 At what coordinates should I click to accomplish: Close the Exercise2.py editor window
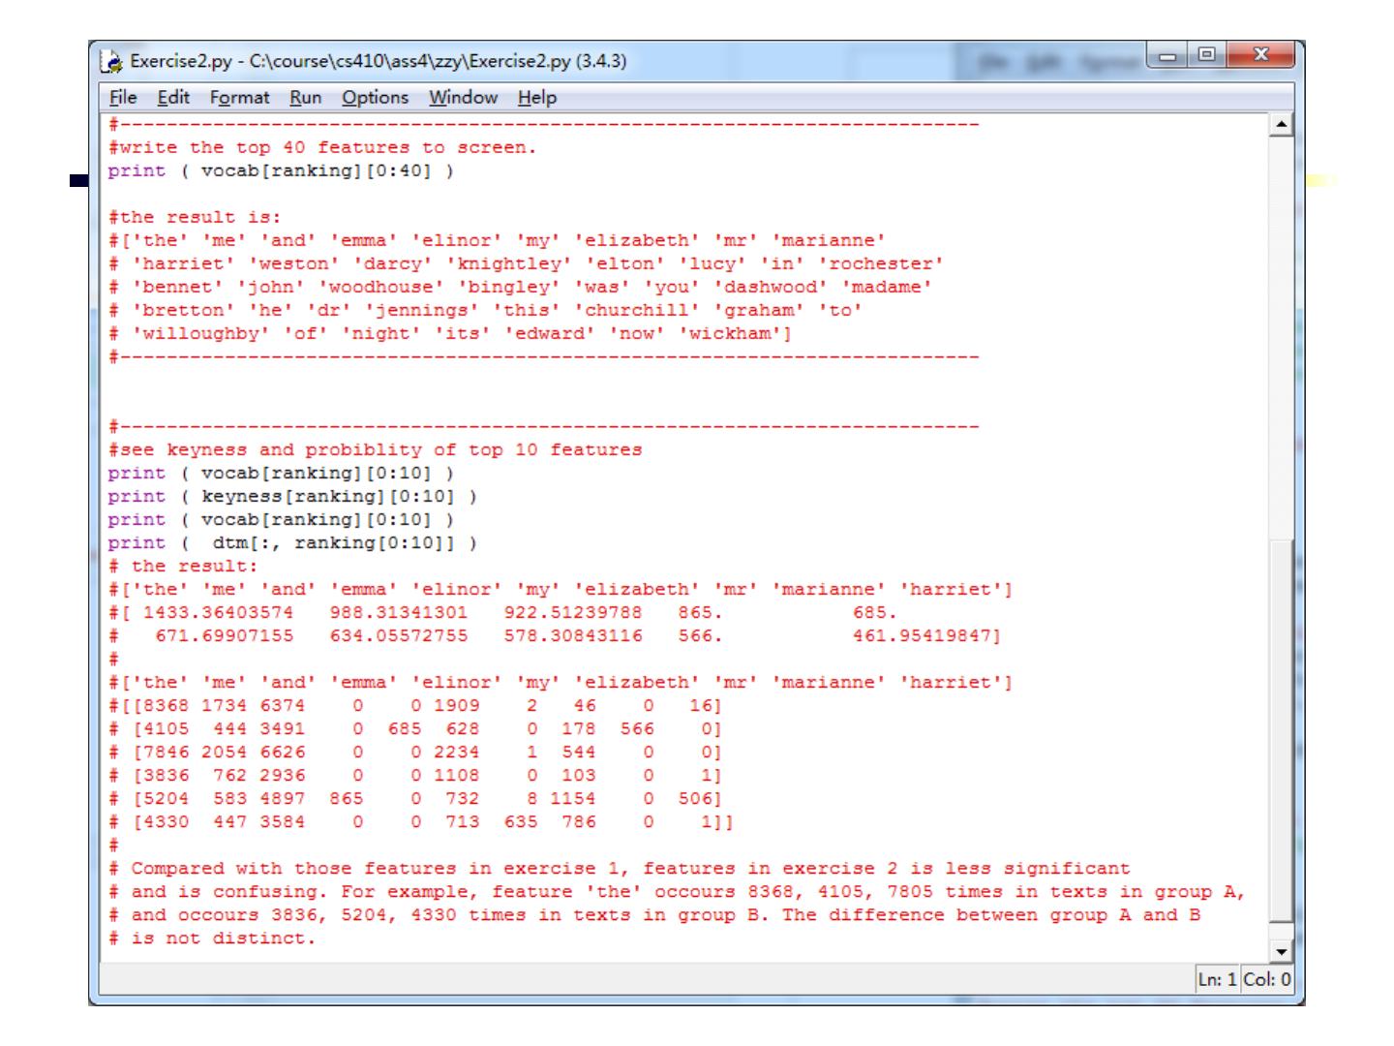click(x=1258, y=57)
